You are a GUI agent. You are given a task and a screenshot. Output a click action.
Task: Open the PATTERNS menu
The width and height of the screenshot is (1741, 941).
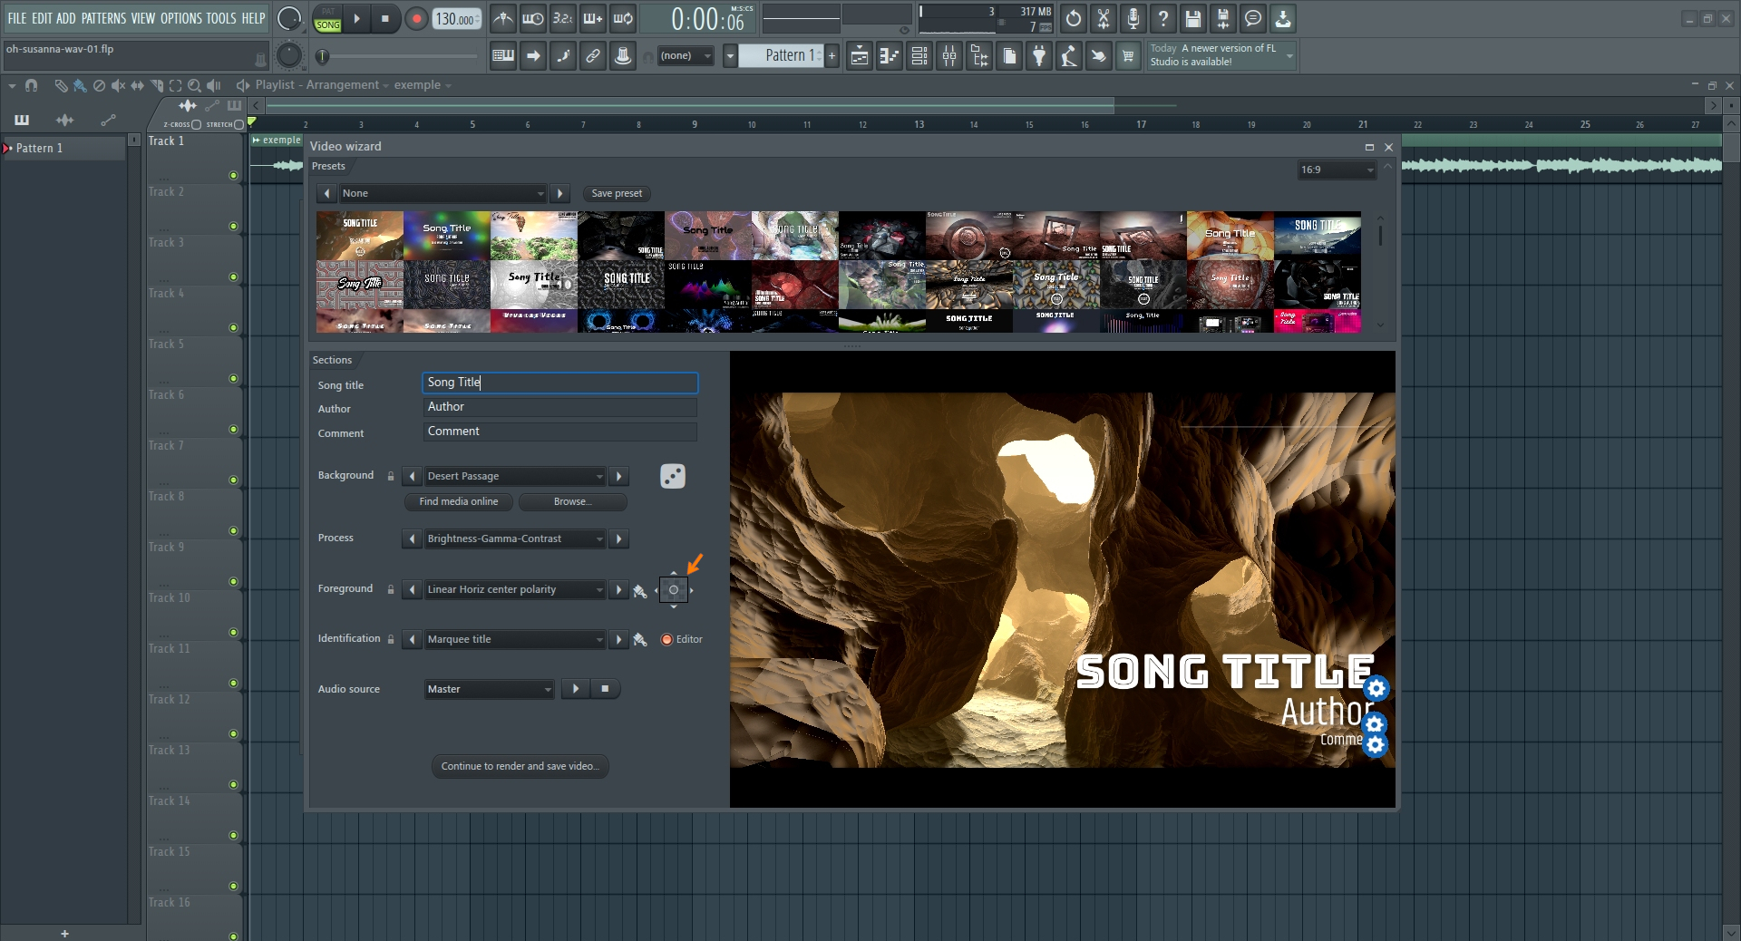pyautogui.click(x=104, y=18)
